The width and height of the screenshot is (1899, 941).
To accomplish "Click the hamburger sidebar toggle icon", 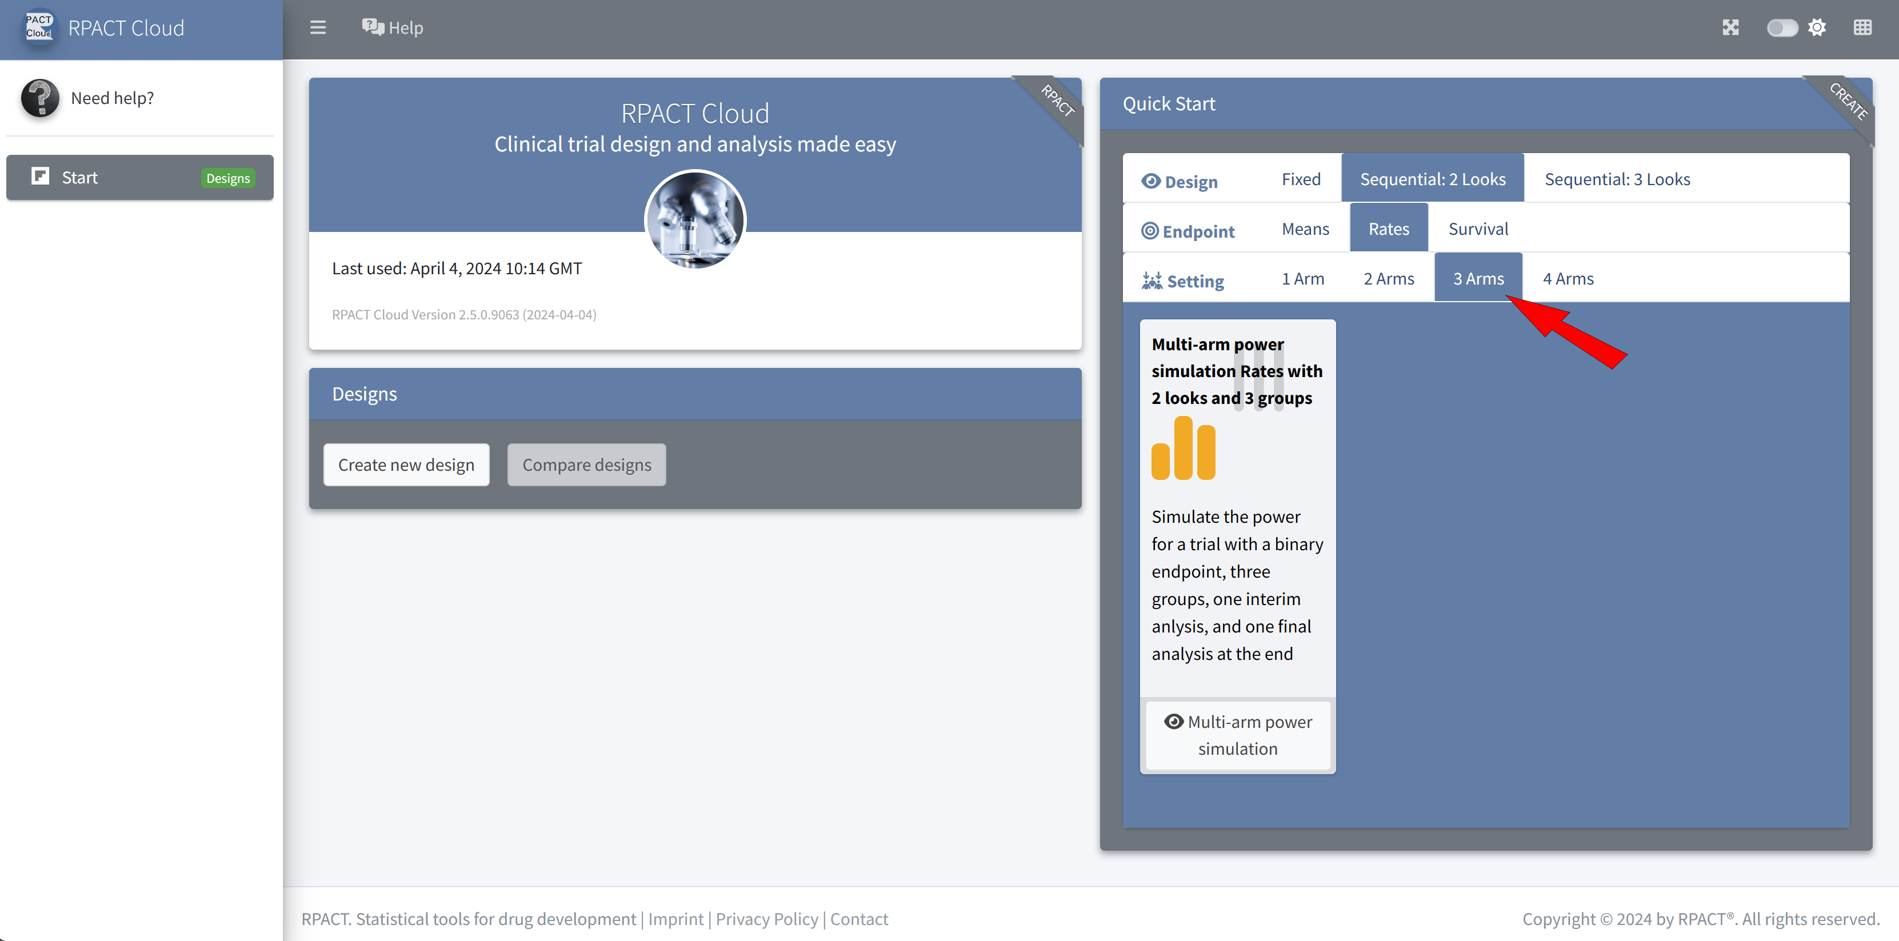I will 318,28.
